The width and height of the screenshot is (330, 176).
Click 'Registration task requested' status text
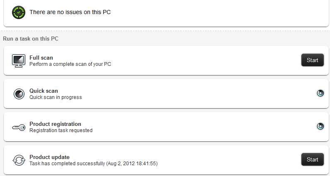coord(61,130)
